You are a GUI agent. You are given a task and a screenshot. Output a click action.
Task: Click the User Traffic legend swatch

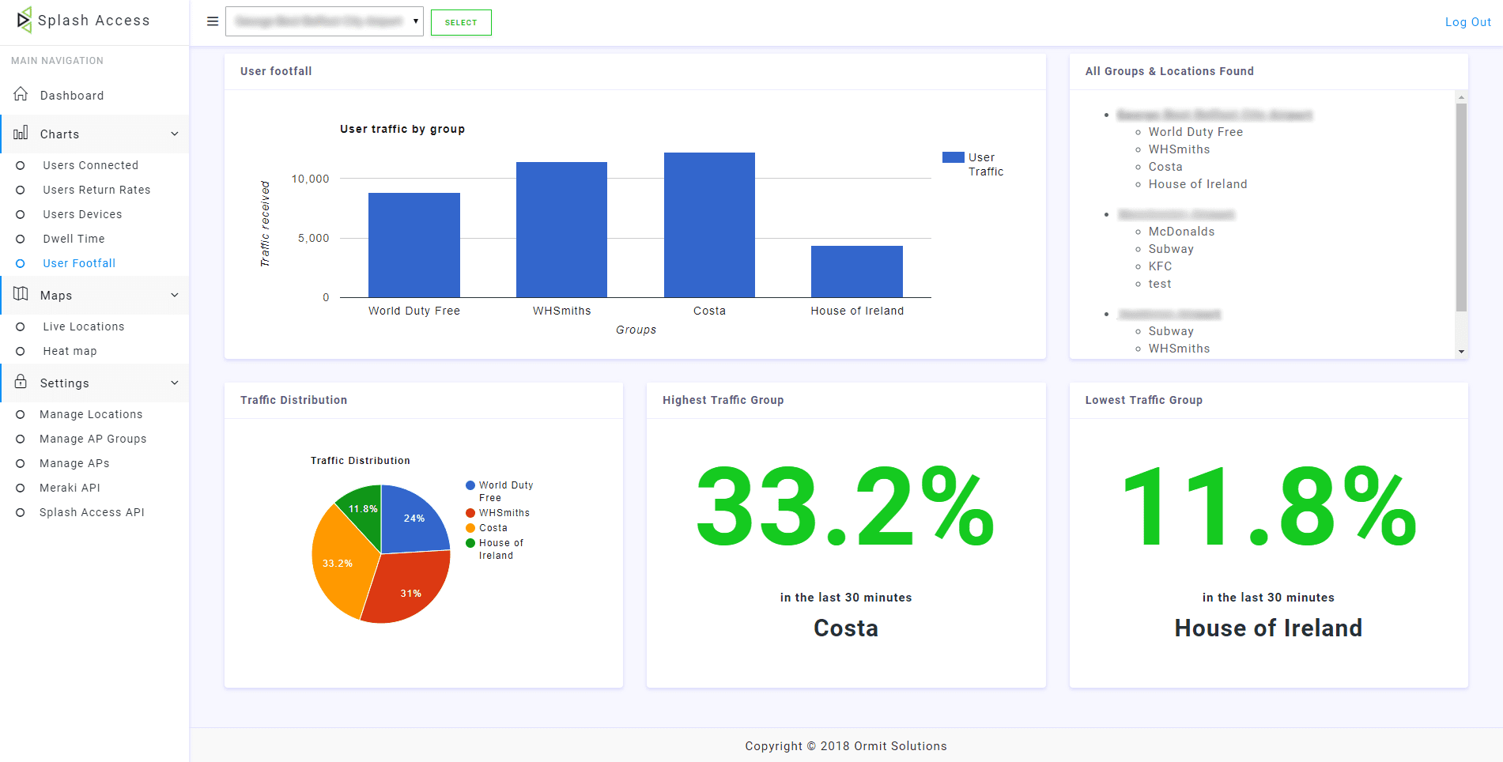(x=952, y=157)
